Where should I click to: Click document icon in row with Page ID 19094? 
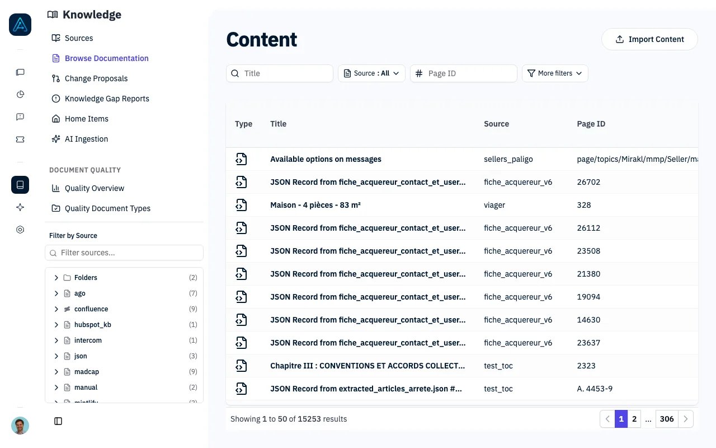click(x=241, y=297)
